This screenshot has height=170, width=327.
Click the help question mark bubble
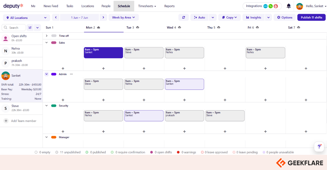coord(319,146)
